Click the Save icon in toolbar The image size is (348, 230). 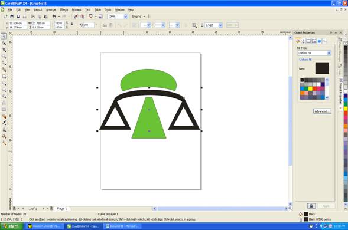[18, 17]
